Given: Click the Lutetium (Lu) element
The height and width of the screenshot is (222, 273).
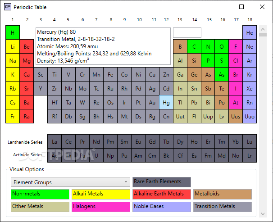Looking at the screenshot, I should point(250,141).
